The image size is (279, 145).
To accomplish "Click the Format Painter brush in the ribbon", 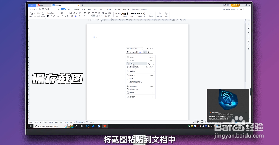I will click(x=43, y=13).
